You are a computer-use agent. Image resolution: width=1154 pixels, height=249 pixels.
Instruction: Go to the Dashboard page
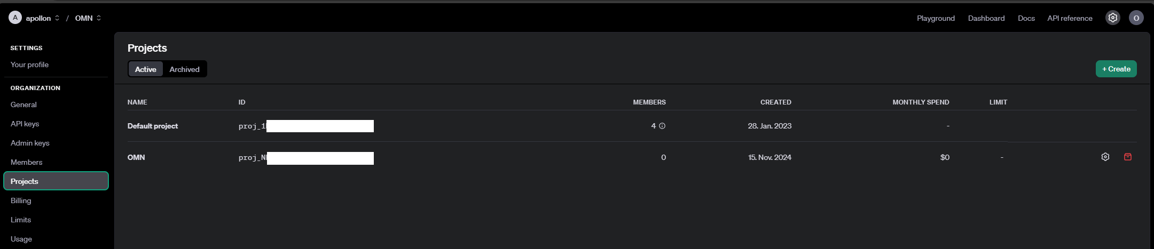click(986, 18)
